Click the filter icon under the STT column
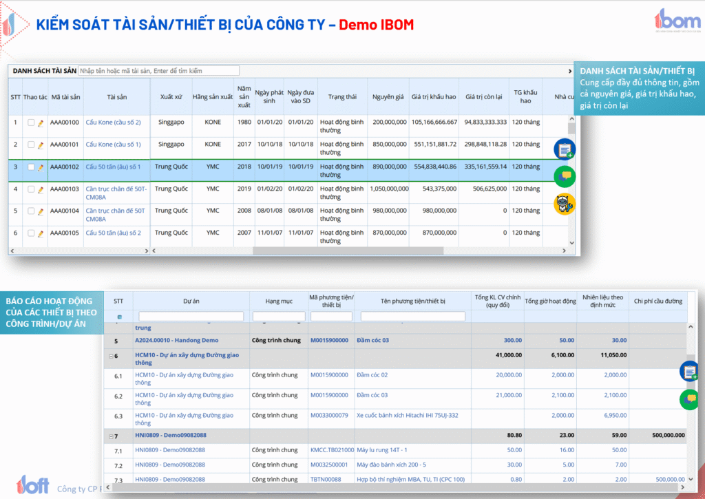705x499 pixels. tap(118, 317)
